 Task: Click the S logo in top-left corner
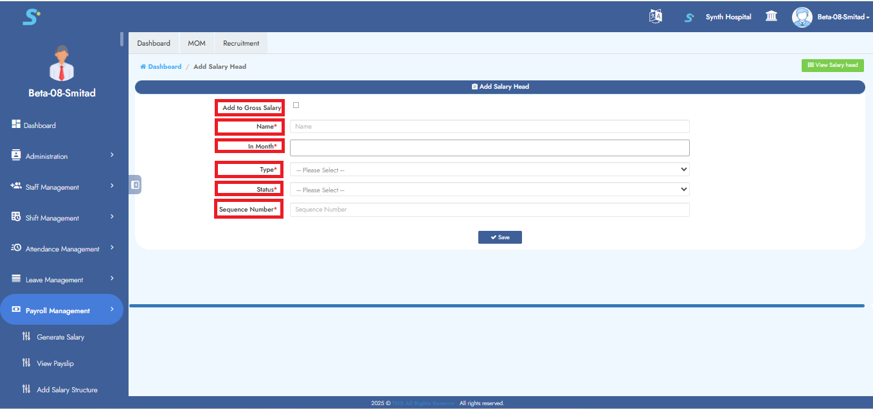pyautogui.click(x=31, y=17)
